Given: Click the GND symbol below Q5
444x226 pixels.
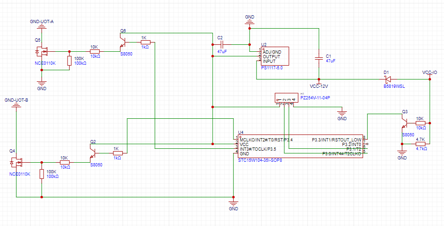Looking at the screenshot, I should tap(42, 82).
